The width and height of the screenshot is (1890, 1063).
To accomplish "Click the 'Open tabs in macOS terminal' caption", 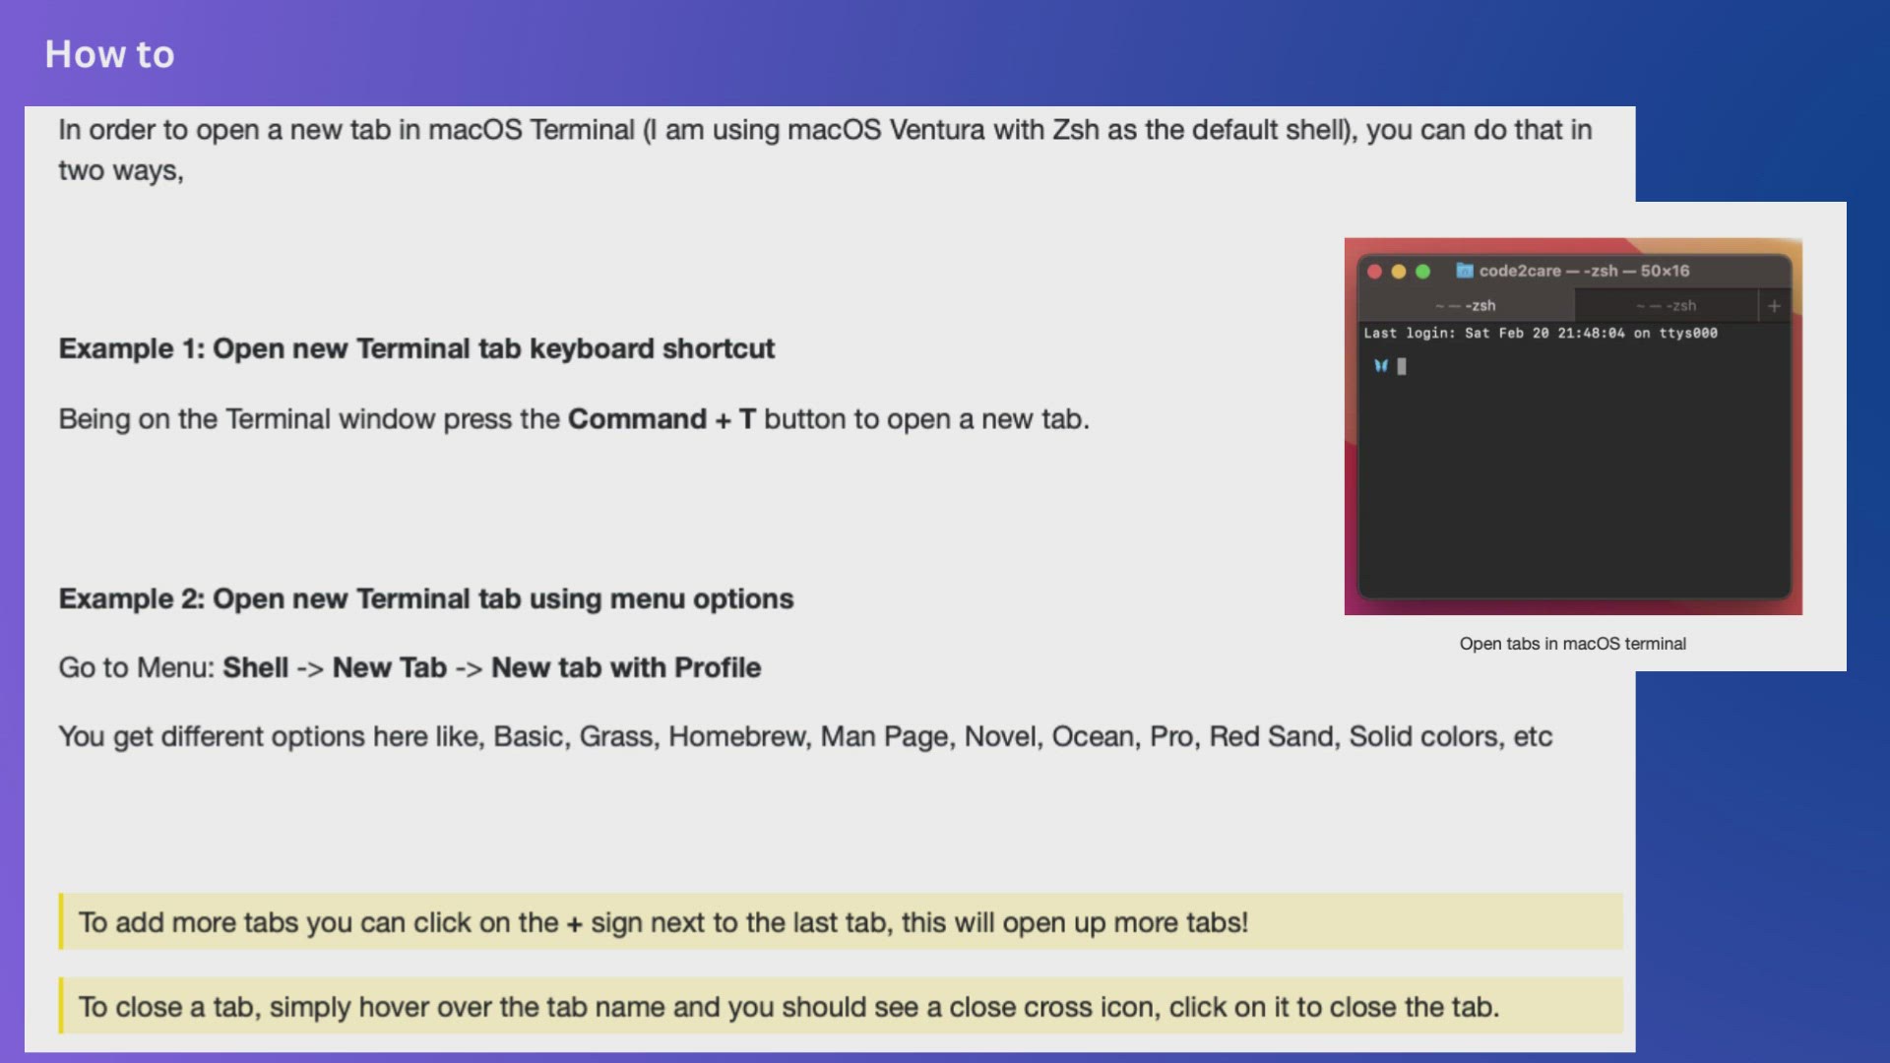I will coord(1572,644).
